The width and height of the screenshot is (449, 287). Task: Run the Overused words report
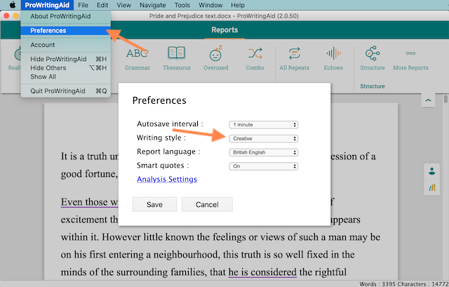tap(215, 59)
